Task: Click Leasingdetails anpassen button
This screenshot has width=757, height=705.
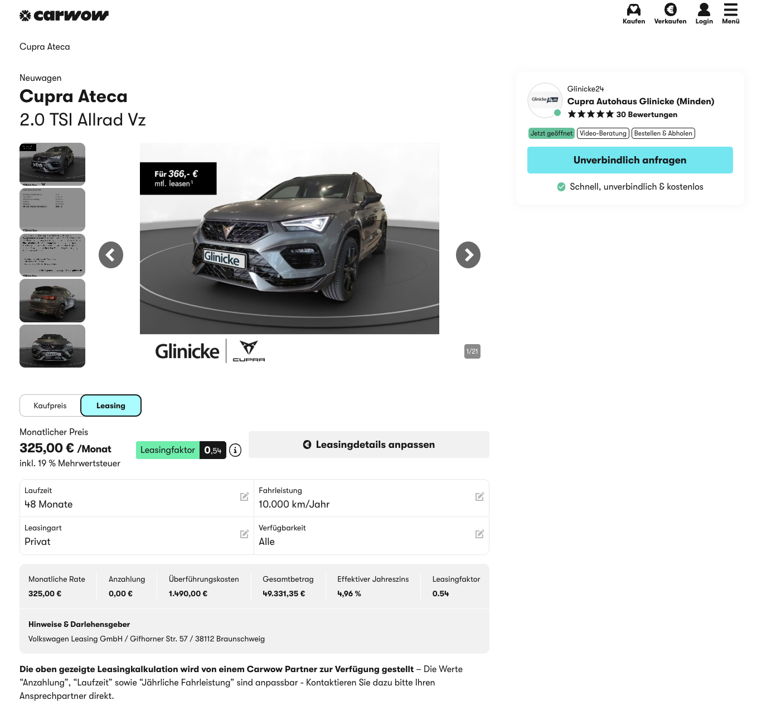Action: 368,445
